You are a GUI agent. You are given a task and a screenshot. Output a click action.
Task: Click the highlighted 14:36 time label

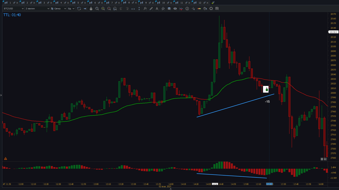pos(215,184)
